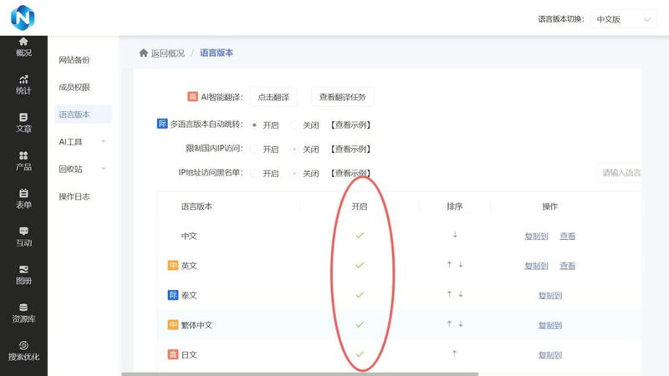This screenshot has height=376, width=669.
Task: Move 繁体中文 down with its down arrow
Action: point(461,324)
